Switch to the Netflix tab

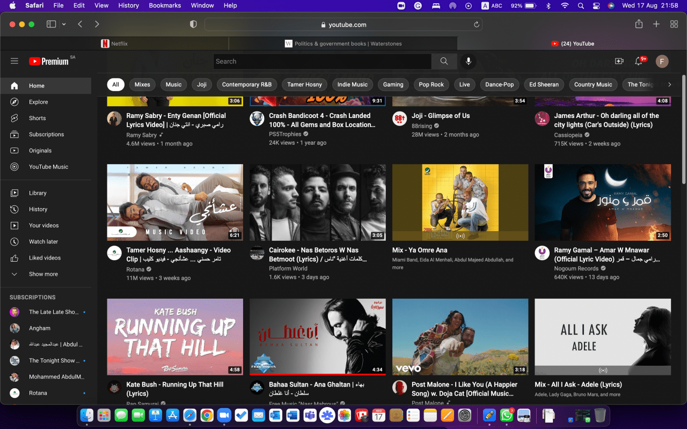pos(114,43)
